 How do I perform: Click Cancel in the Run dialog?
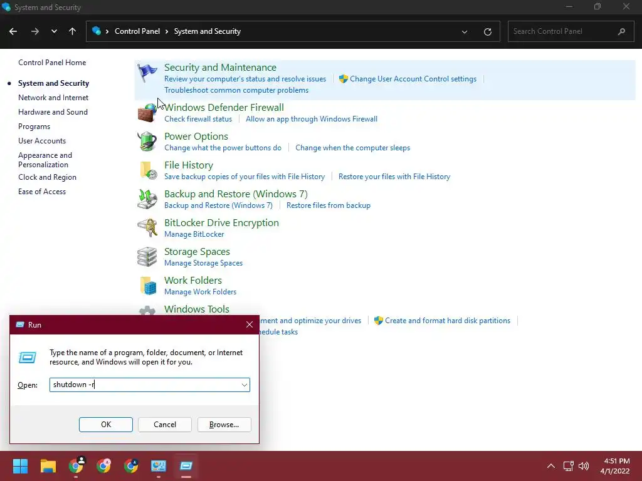(165, 425)
